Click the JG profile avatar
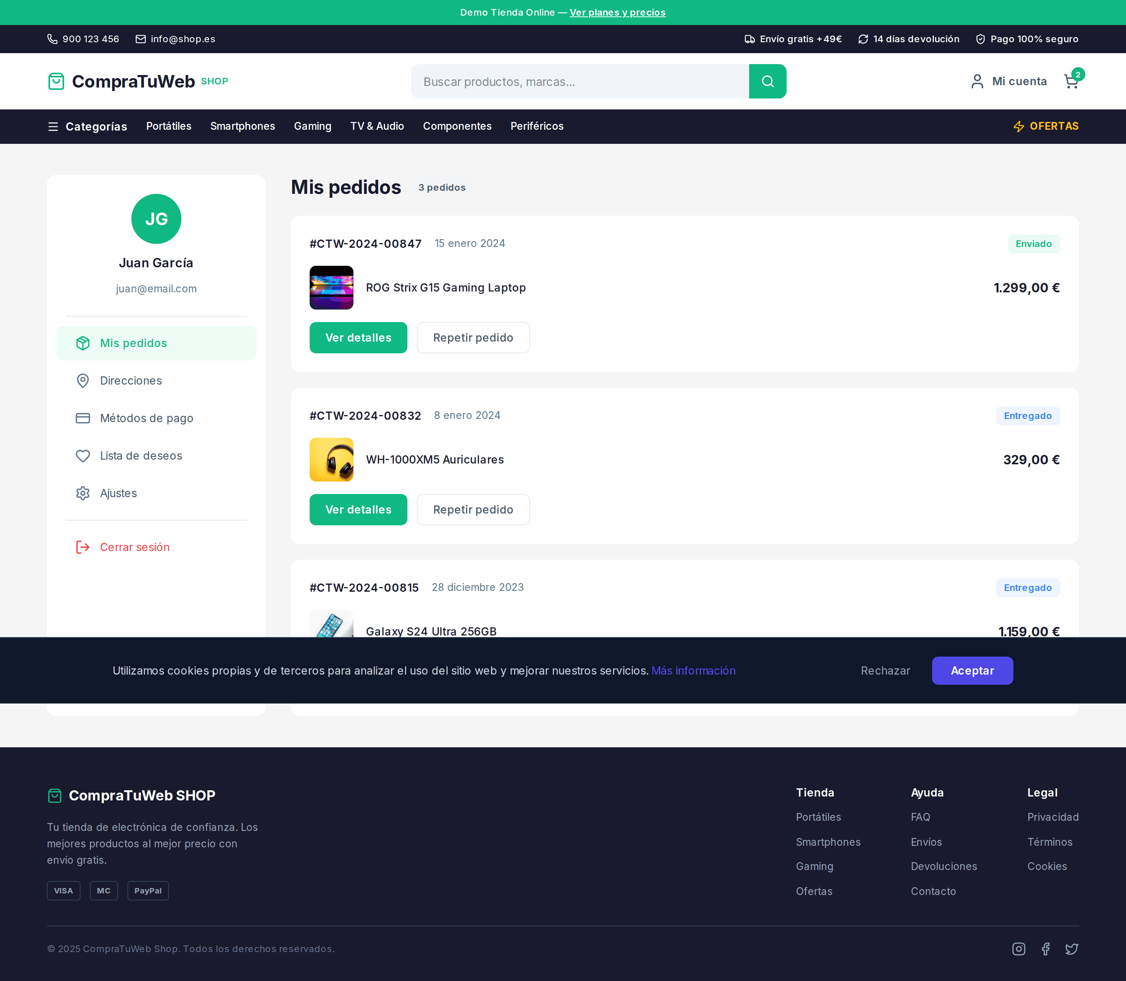This screenshot has width=1126, height=981. pyautogui.click(x=156, y=219)
